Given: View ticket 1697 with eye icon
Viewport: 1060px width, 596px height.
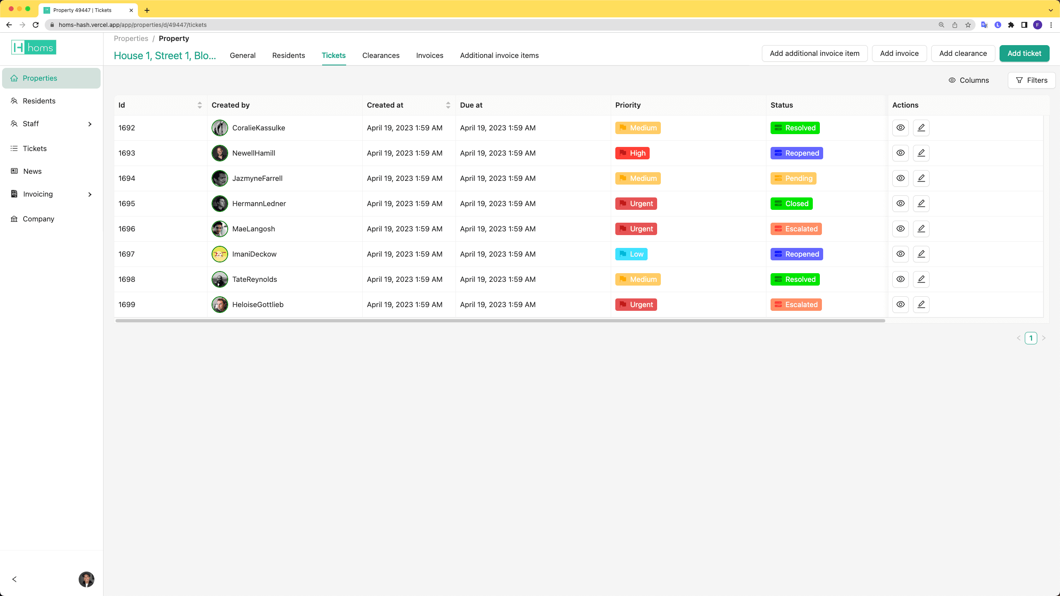Looking at the screenshot, I should [900, 254].
